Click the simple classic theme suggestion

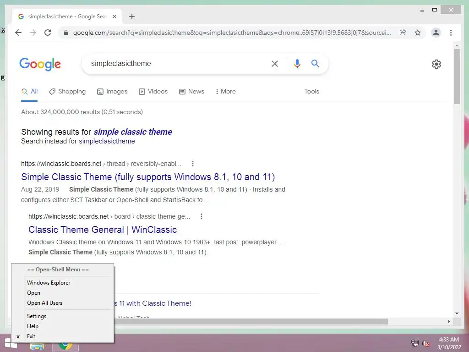point(133,132)
